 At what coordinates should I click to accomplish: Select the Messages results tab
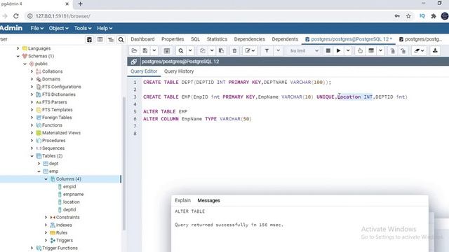(x=209, y=201)
